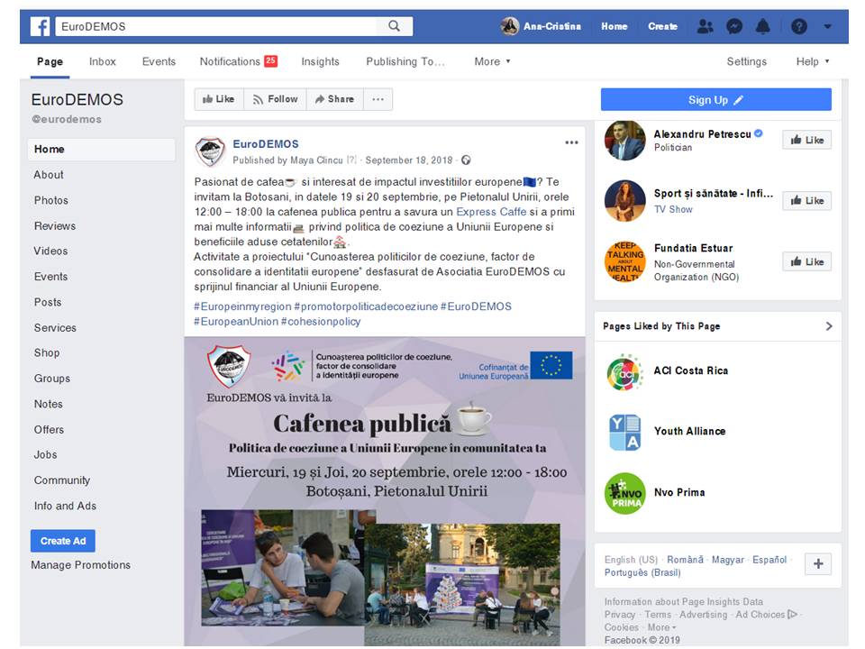Open About in left sidebar
Screen dimensions: 865x649
tap(49, 175)
